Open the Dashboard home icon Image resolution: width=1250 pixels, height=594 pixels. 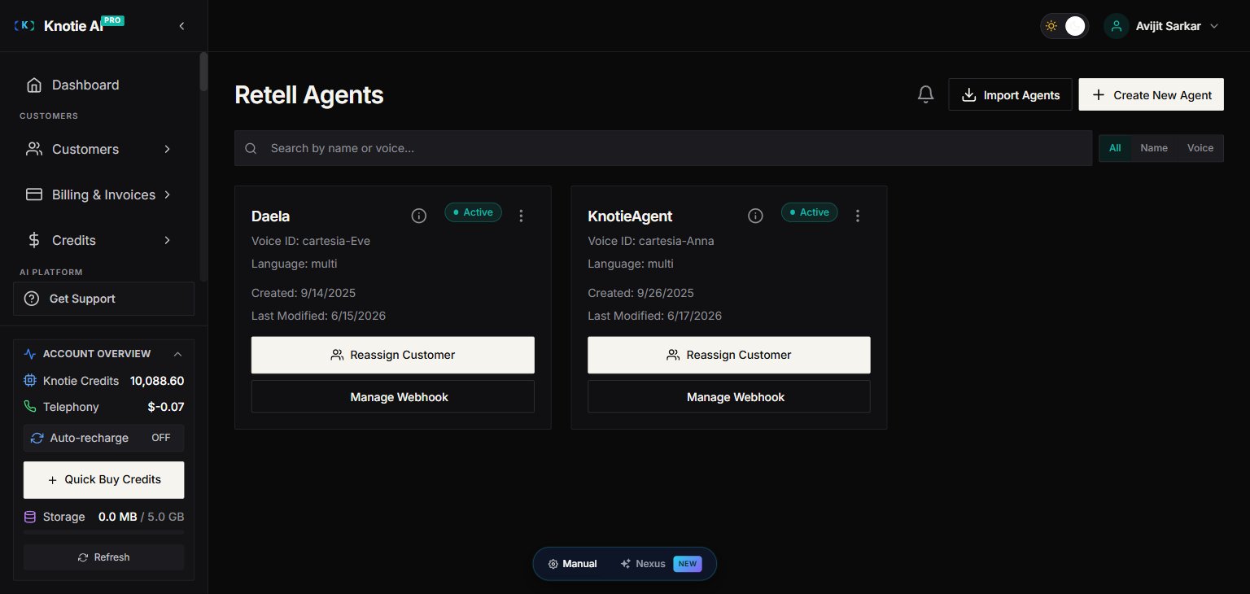point(34,85)
